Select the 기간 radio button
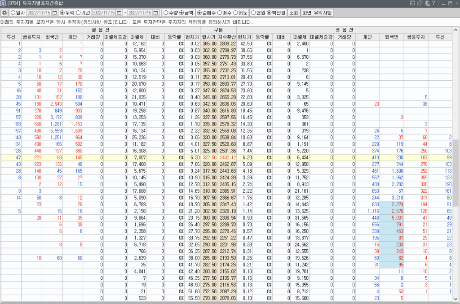460x304 pixels. point(79,13)
